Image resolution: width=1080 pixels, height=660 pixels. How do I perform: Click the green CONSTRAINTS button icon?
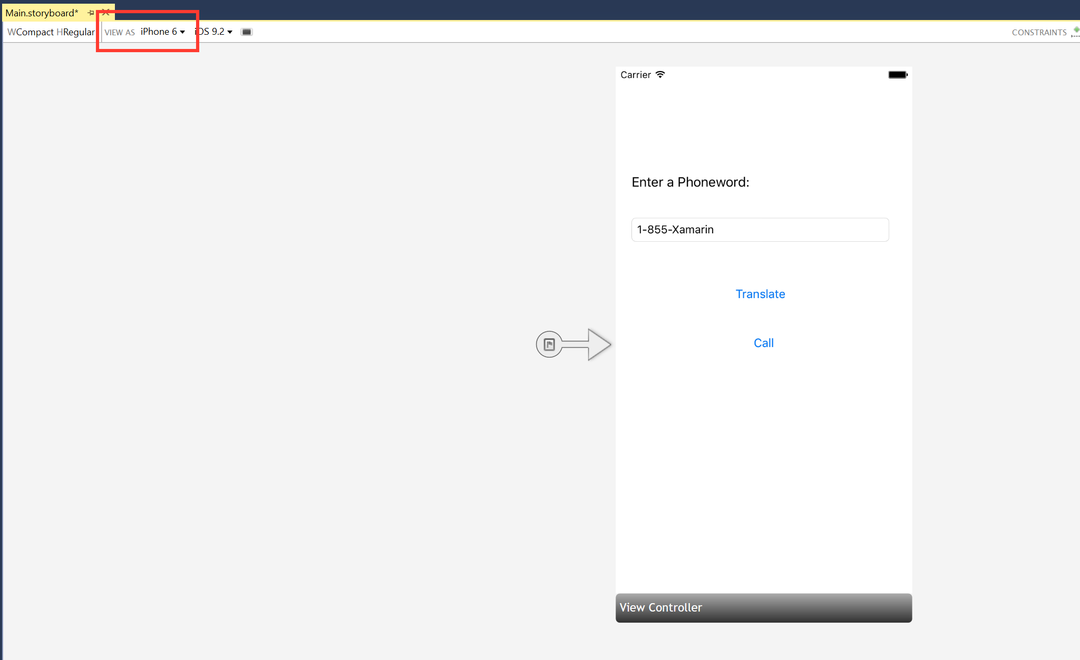[1075, 29]
